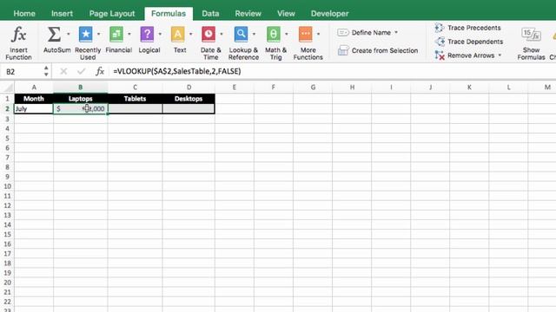The image size is (556, 312).
Task: Switch to the Page Layout tab
Action: click(112, 14)
